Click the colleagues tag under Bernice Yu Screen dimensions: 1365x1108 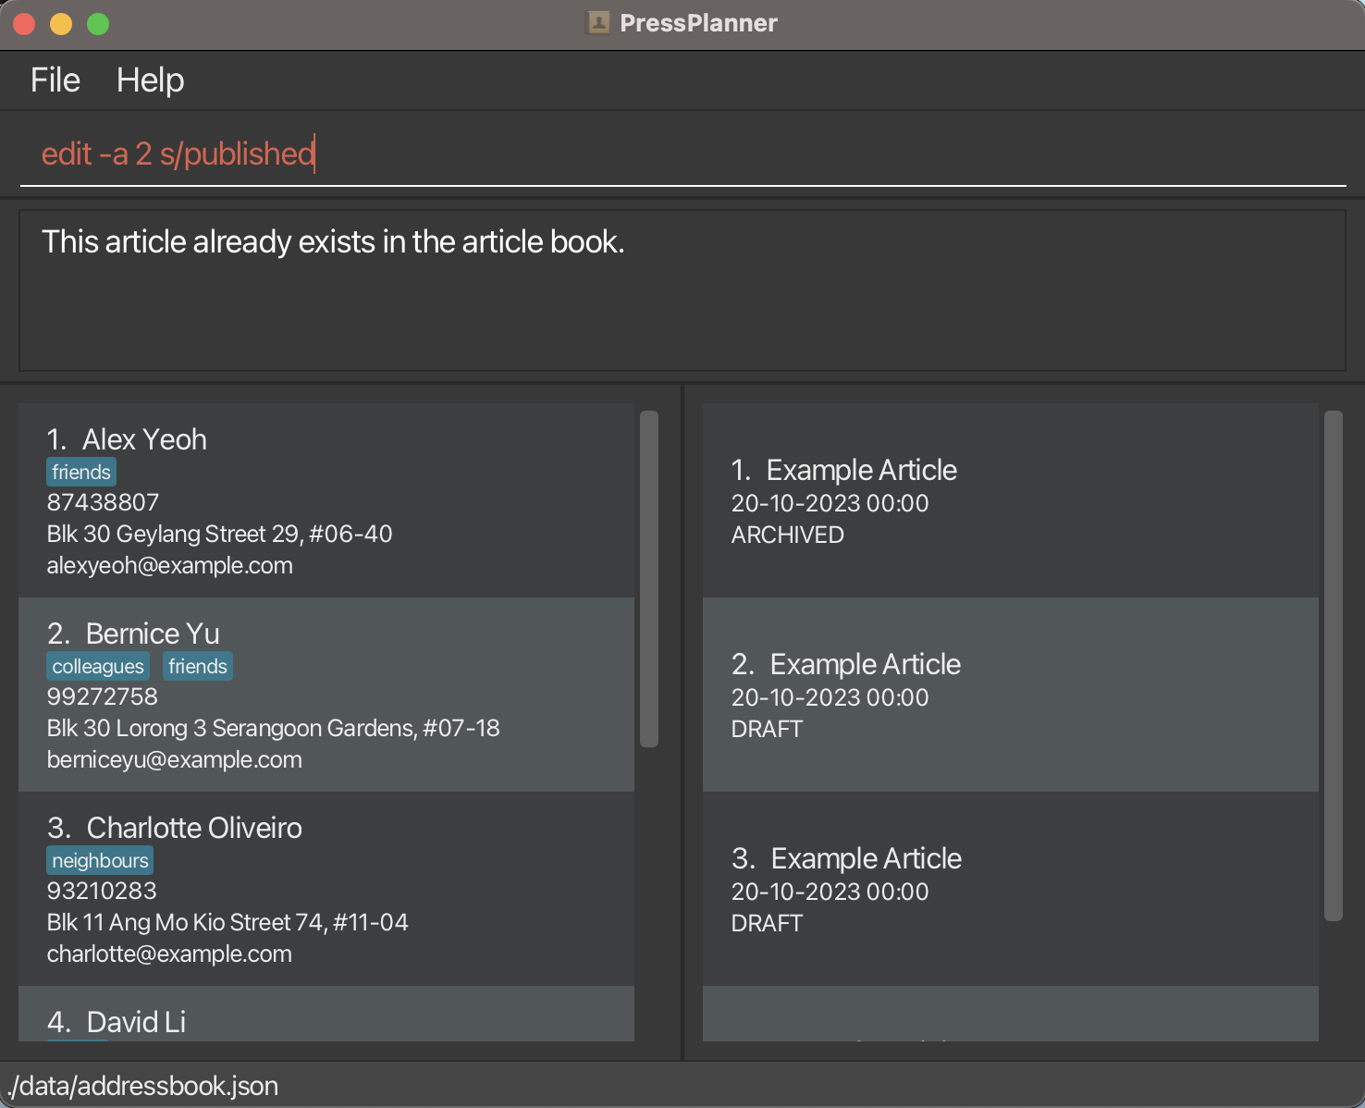click(x=98, y=666)
